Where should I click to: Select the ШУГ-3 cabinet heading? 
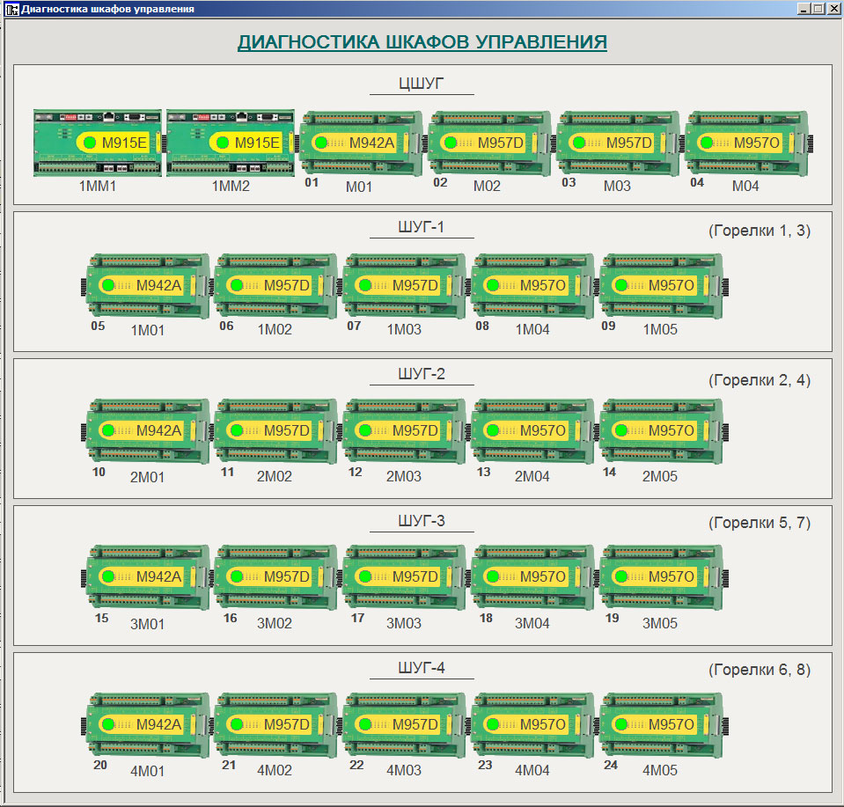pyautogui.click(x=422, y=521)
